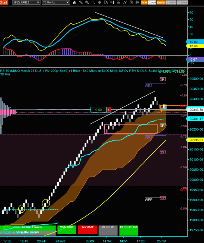This screenshot has height=243, width=204.
Task: Open the MNQ JUN25 instrument dropdown
Action: [x=26, y=2]
